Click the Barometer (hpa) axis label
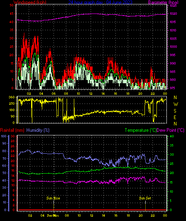186x221 pixels. (163, 2)
